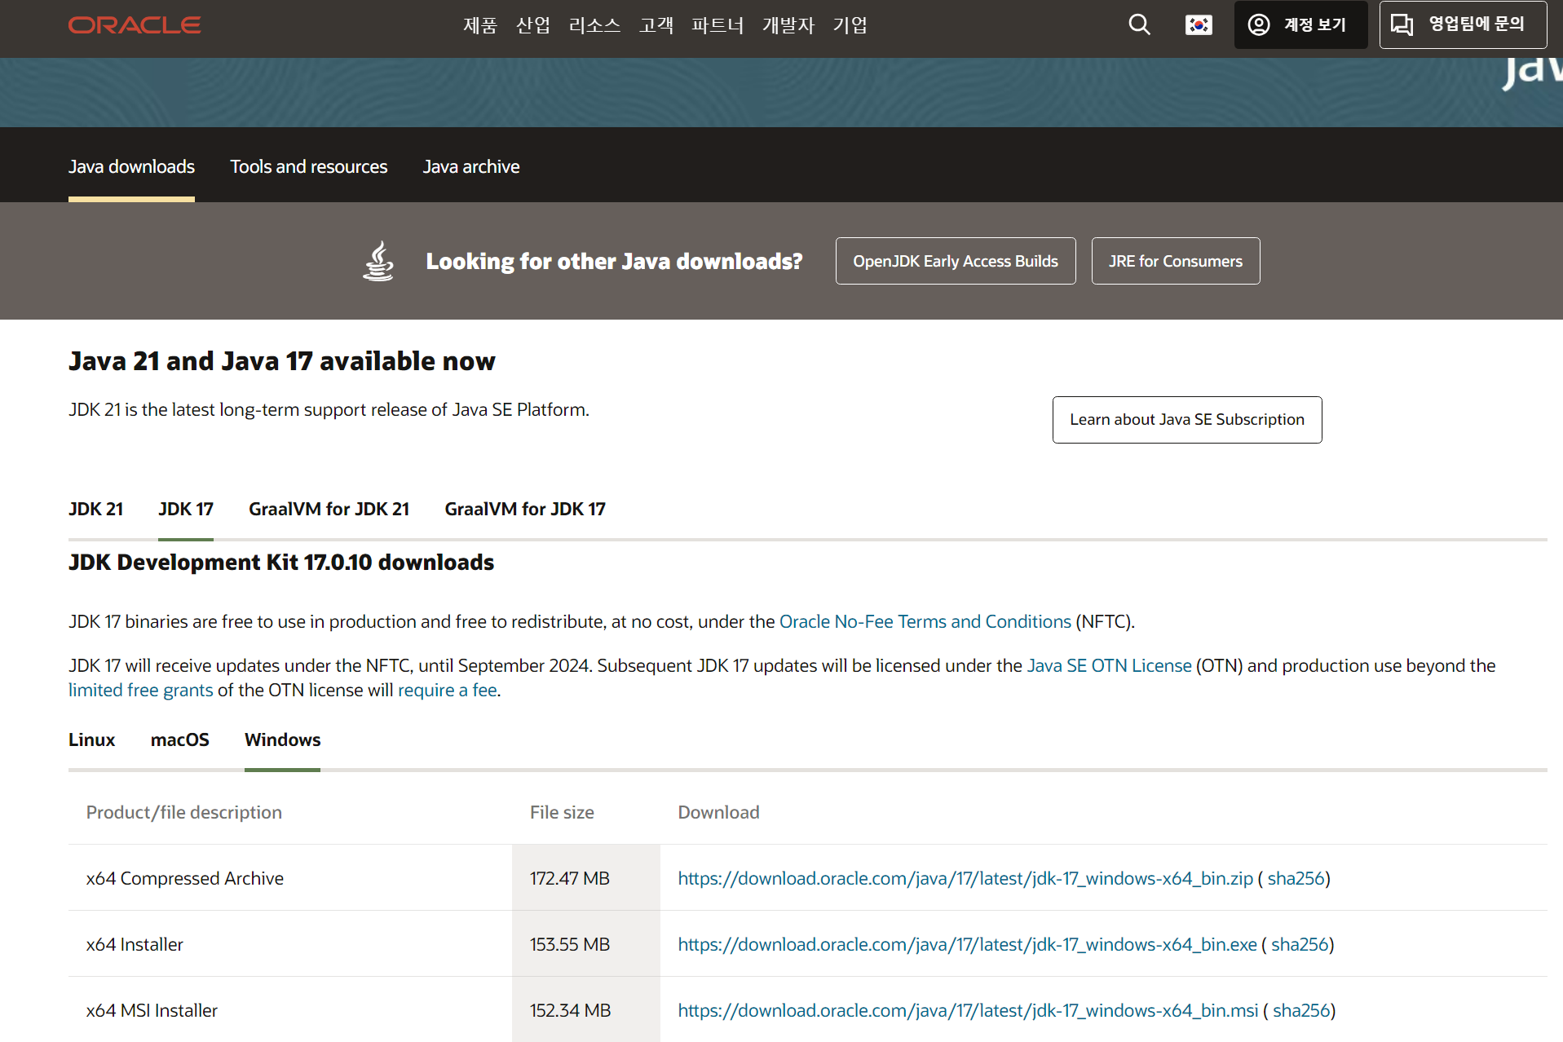Screen dimensions: 1563x1042
Task: Click OpenJDK Early Access Builds button
Action: pyautogui.click(x=956, y=261)
